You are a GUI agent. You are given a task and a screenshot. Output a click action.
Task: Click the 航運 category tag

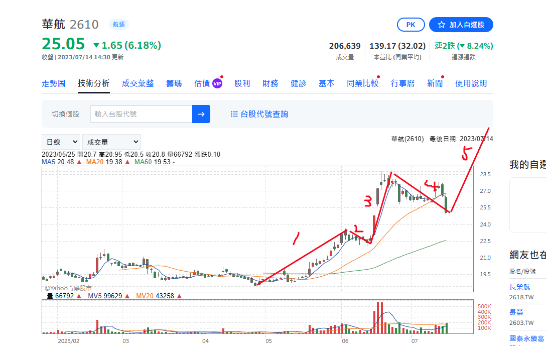[119, 25]
